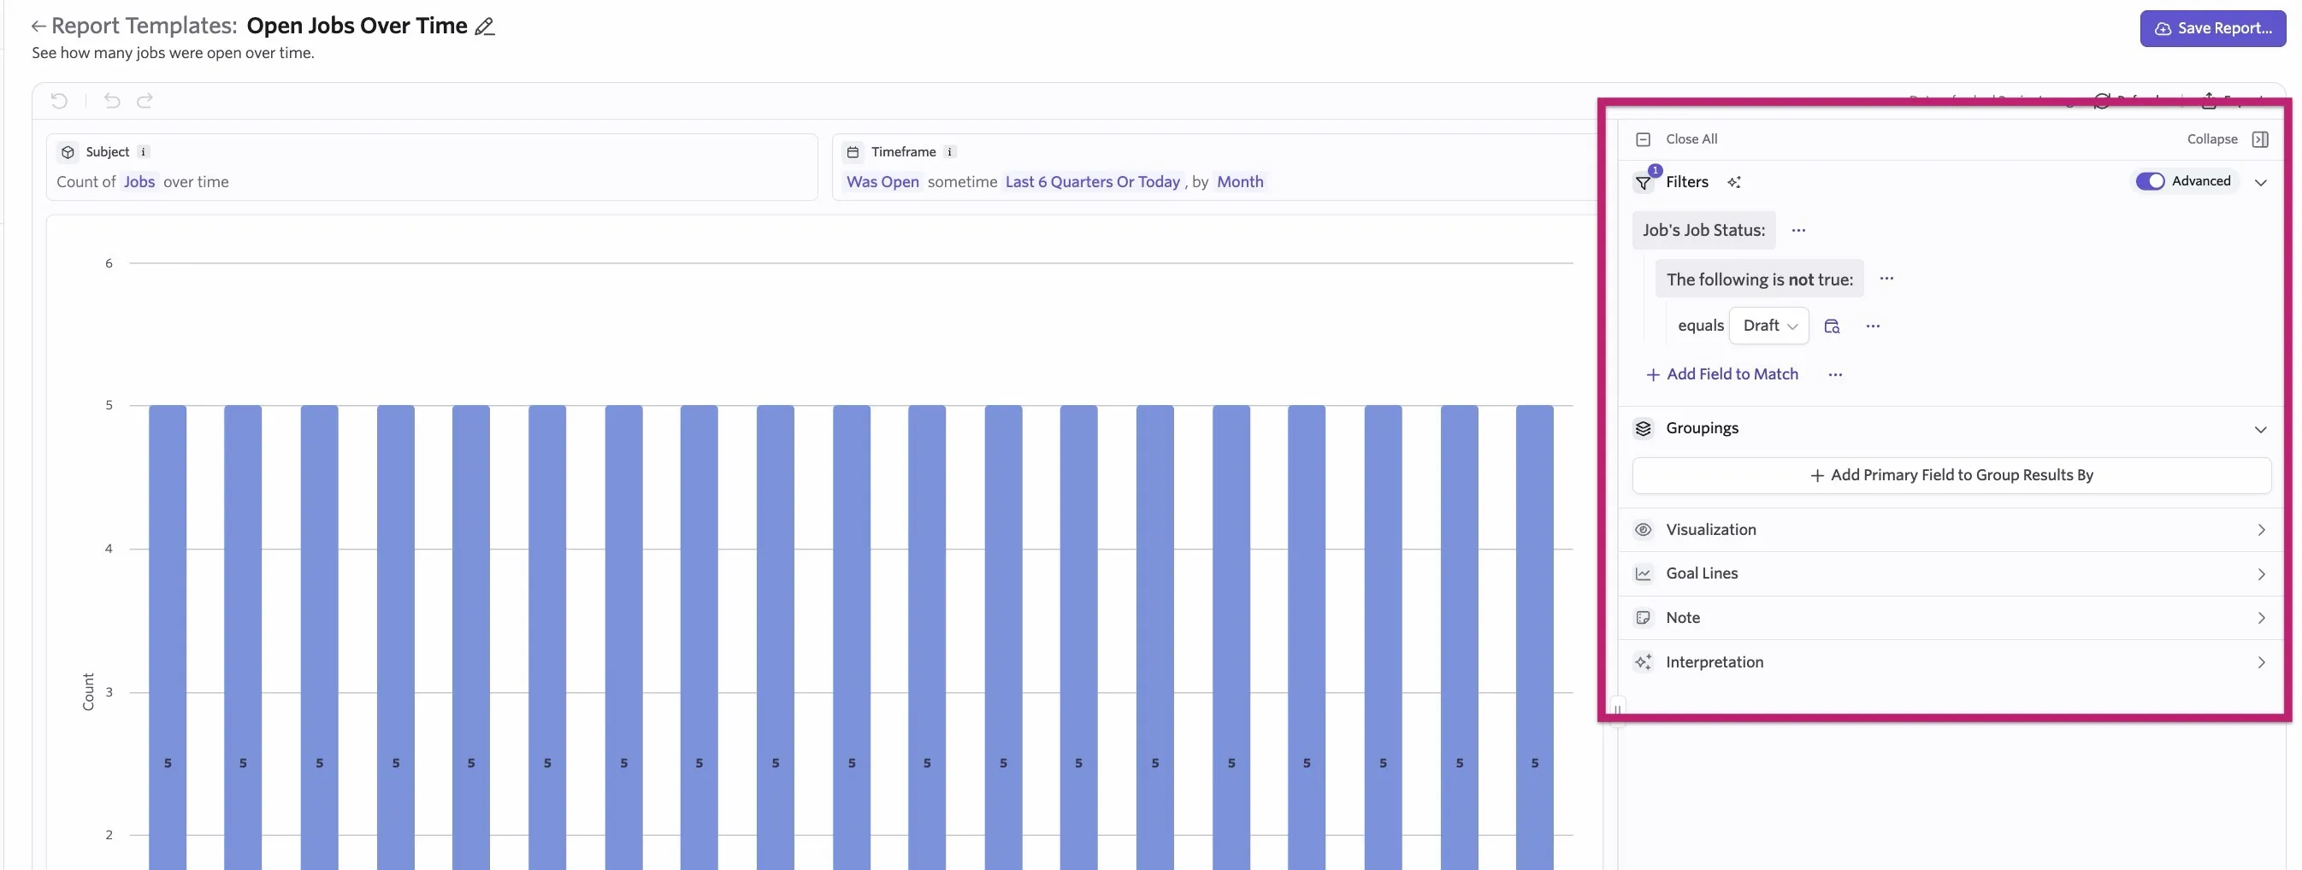Open the Draft status dropdown

coord(1769,326)
